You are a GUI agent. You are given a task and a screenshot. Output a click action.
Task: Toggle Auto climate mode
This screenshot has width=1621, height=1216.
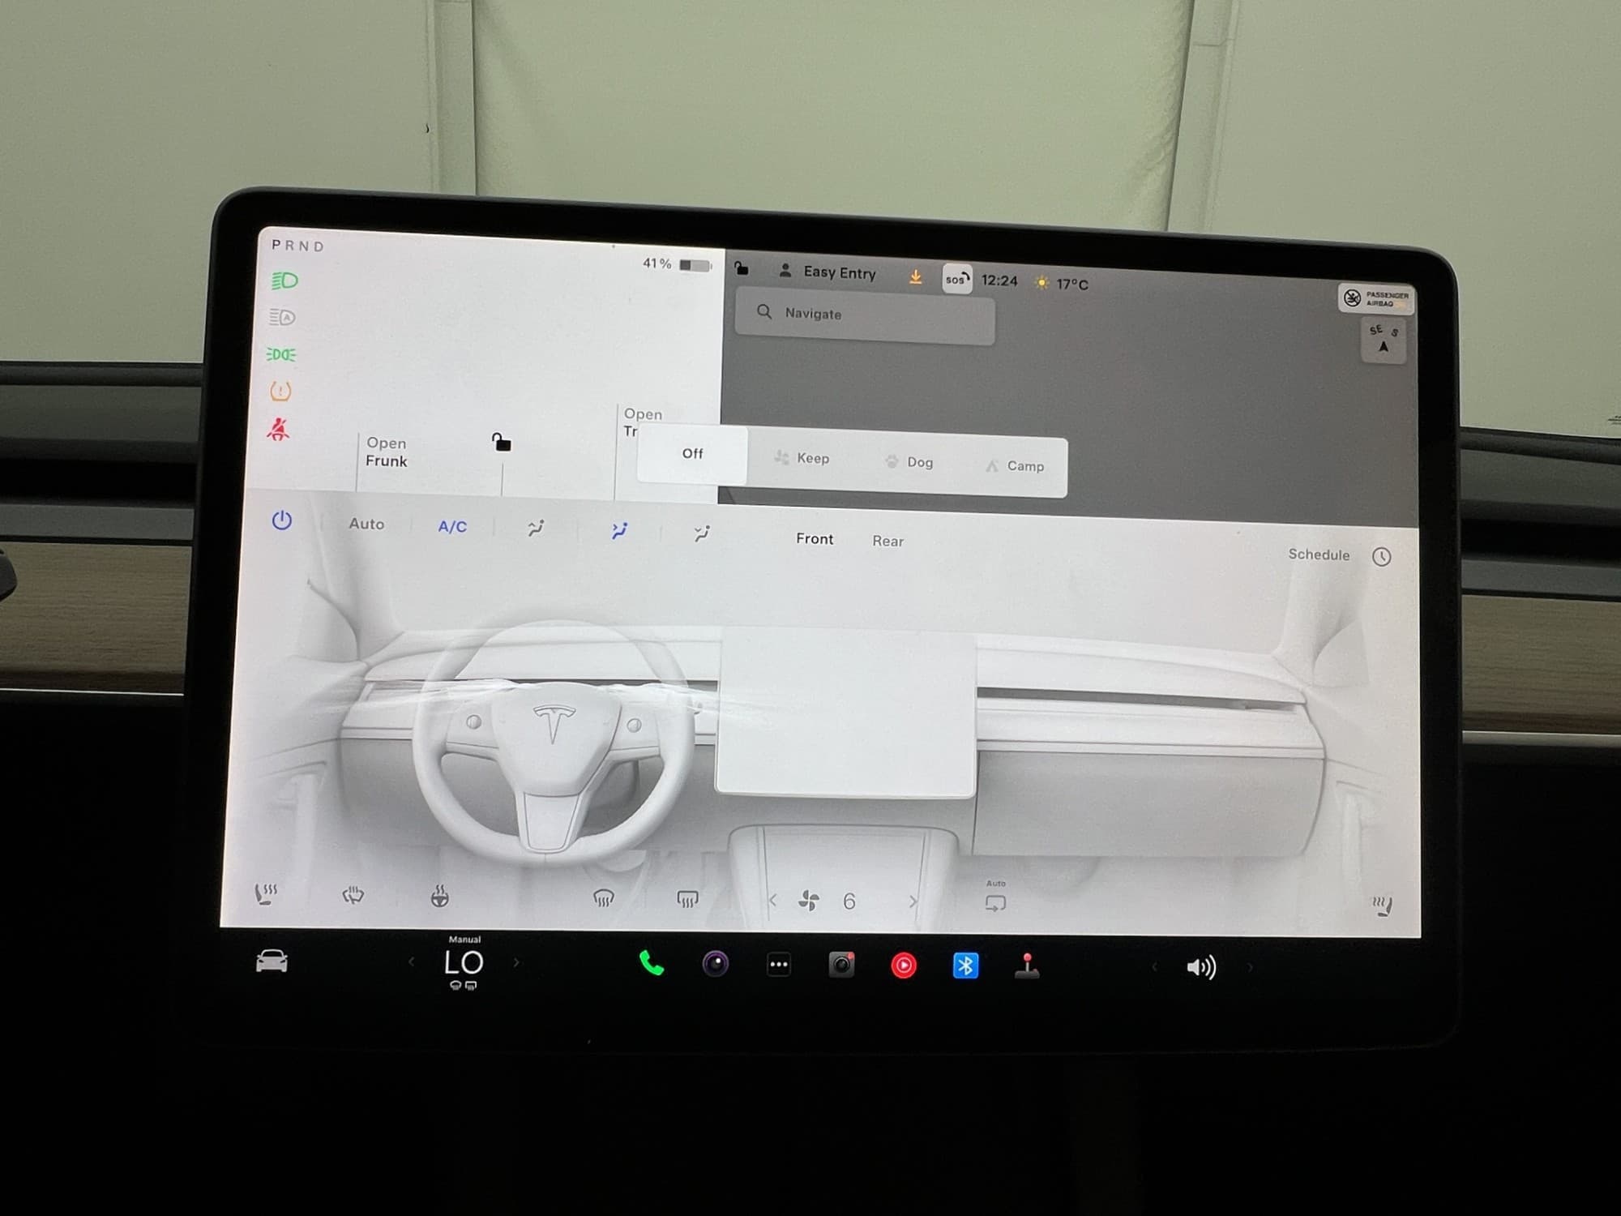[366, 525]
